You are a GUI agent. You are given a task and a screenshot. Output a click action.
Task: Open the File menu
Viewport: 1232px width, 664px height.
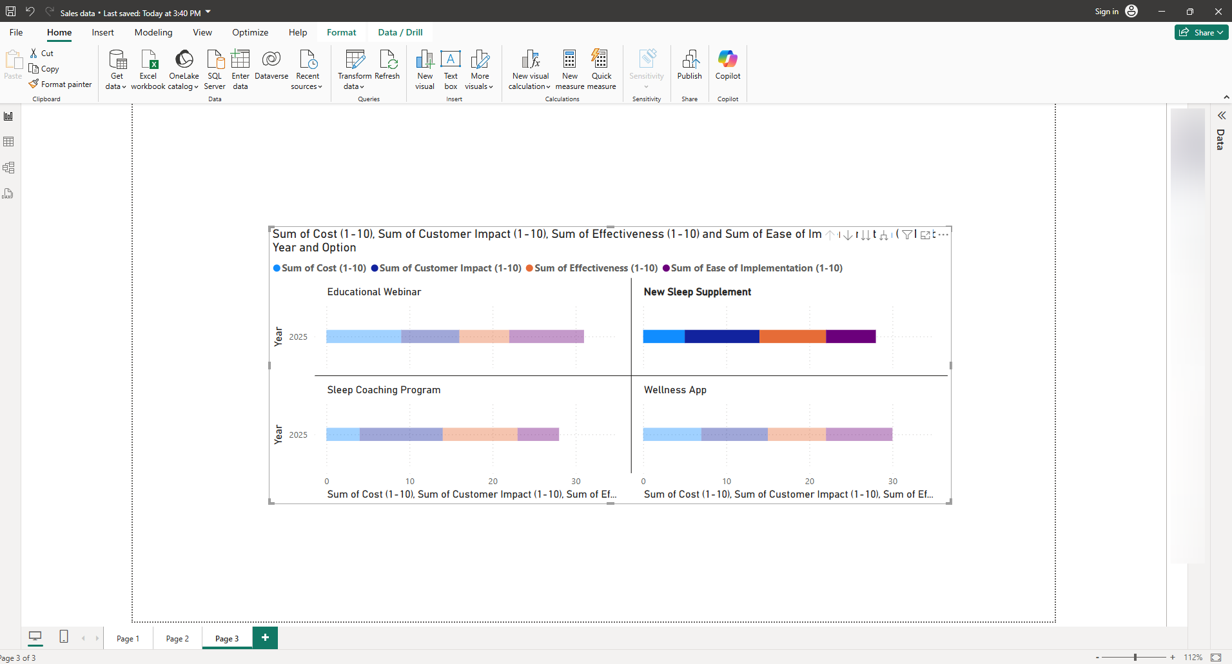coord(16,32)
